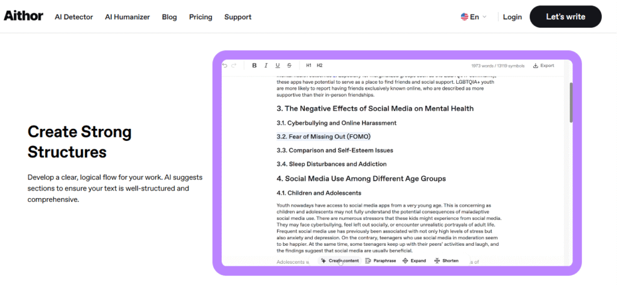The width and height of the screenshot is (617, 285).
Task: Toggle bold formatting in the editor
Action: (x=254, y=65)
